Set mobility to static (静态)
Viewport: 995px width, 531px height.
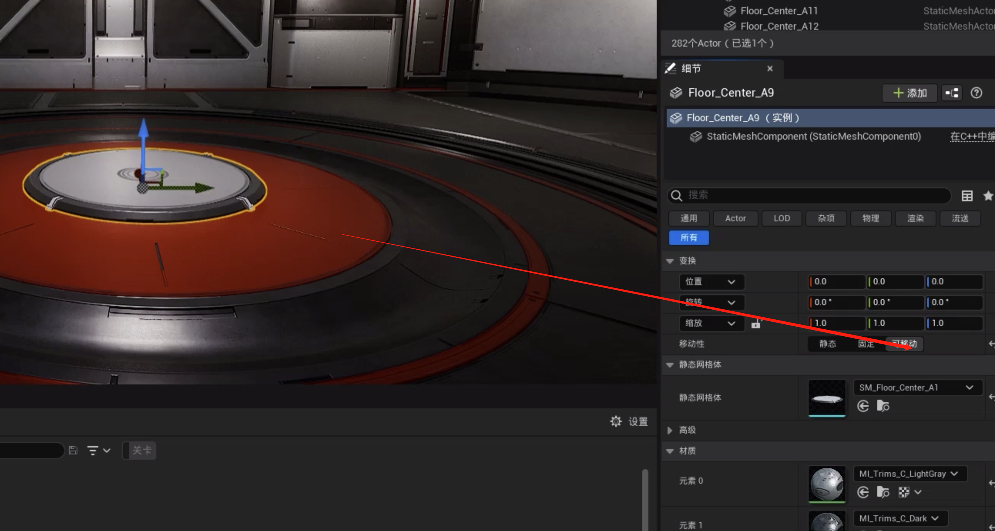click(x=827, y=344)
